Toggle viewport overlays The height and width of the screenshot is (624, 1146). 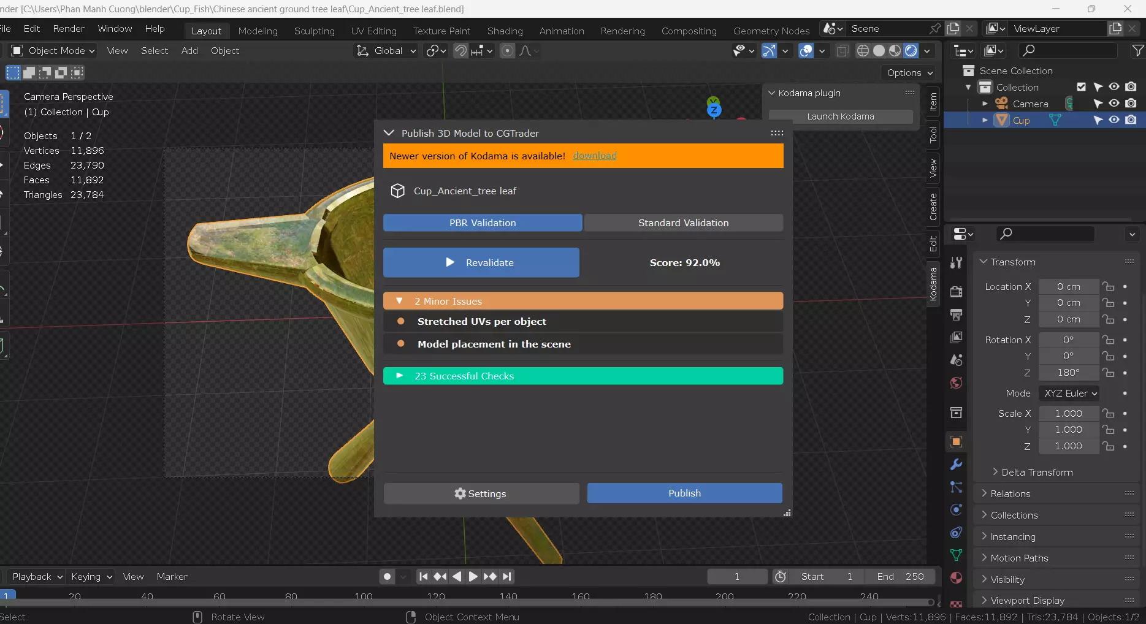(x=806, y=51)
